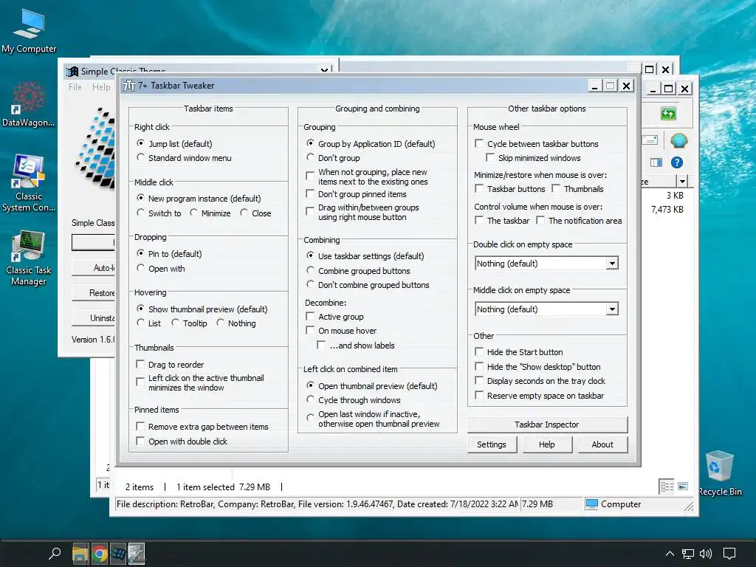Enable decombine Active group checkbox

(x=310, y=316)
